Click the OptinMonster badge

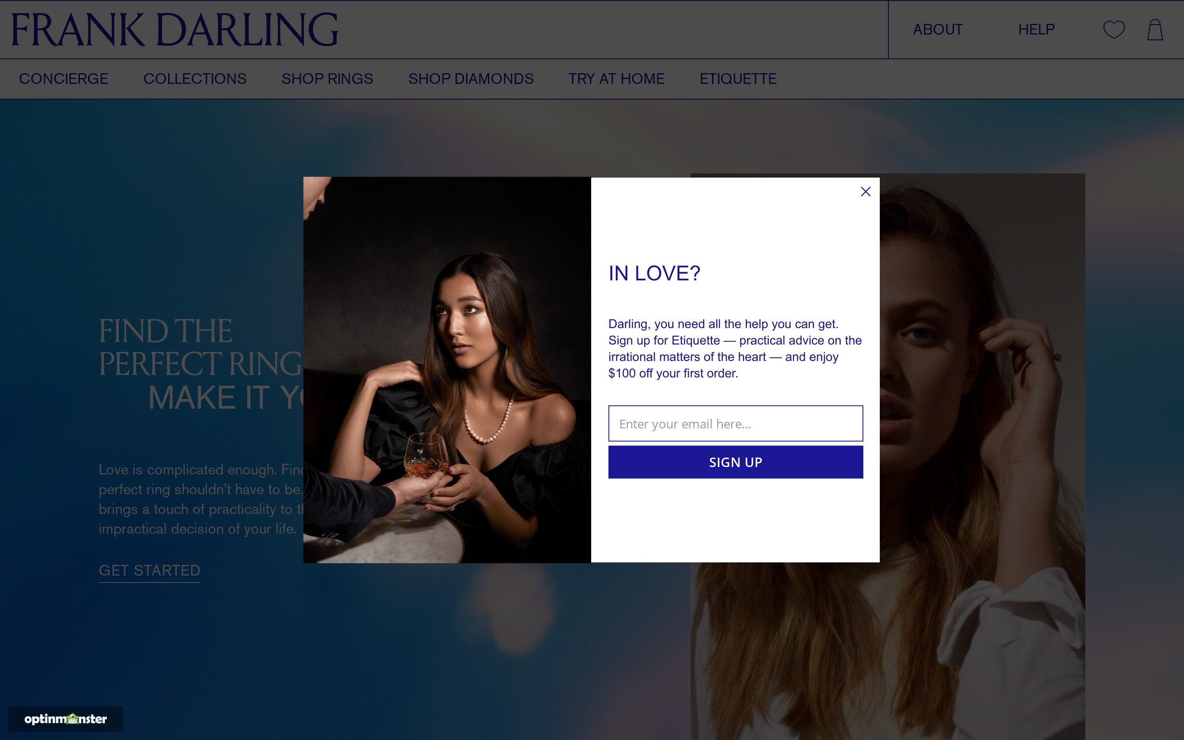coord(65,719)
